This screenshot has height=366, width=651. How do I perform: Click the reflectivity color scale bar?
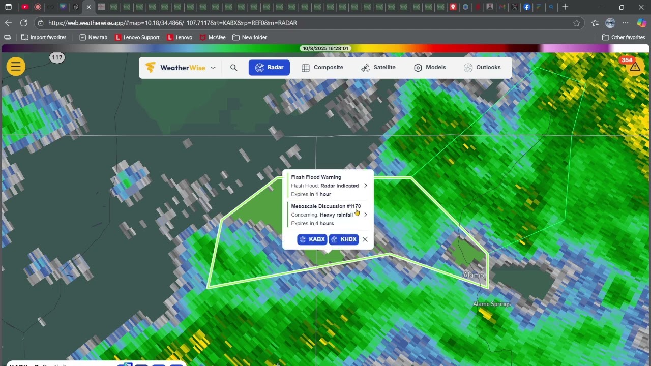[x=325, y=48]
